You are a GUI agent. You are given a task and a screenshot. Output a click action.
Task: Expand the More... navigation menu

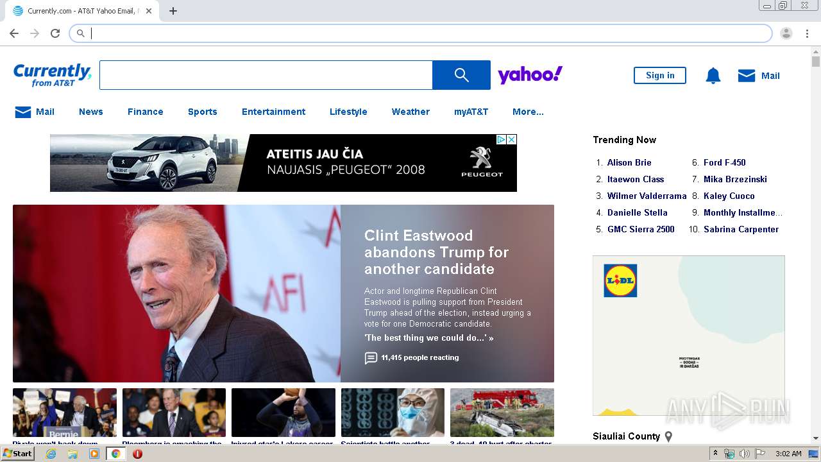click(528, 112)
